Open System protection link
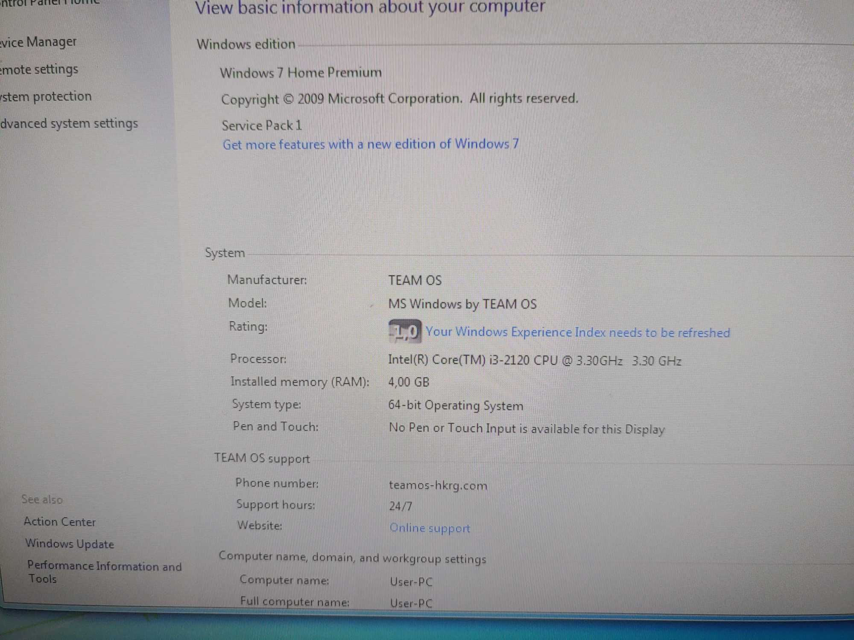The width and height of the screenshot is (854, 640). [x=46, y=96]
